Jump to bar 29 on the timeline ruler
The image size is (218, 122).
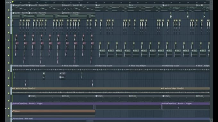point(130,3)
